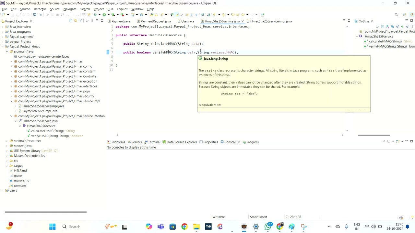
Task: Collapse the src/main/java folder
Action: 7,51
